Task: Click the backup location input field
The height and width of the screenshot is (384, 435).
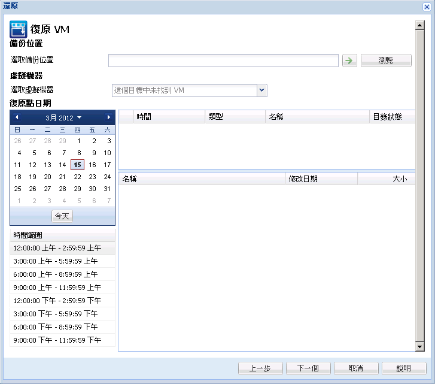Action: pos(223,61)
